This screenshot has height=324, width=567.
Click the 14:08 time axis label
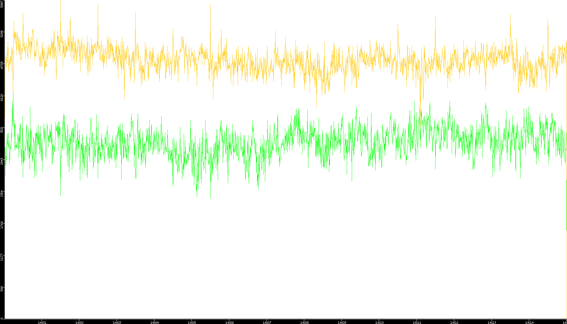pos(304,322)
